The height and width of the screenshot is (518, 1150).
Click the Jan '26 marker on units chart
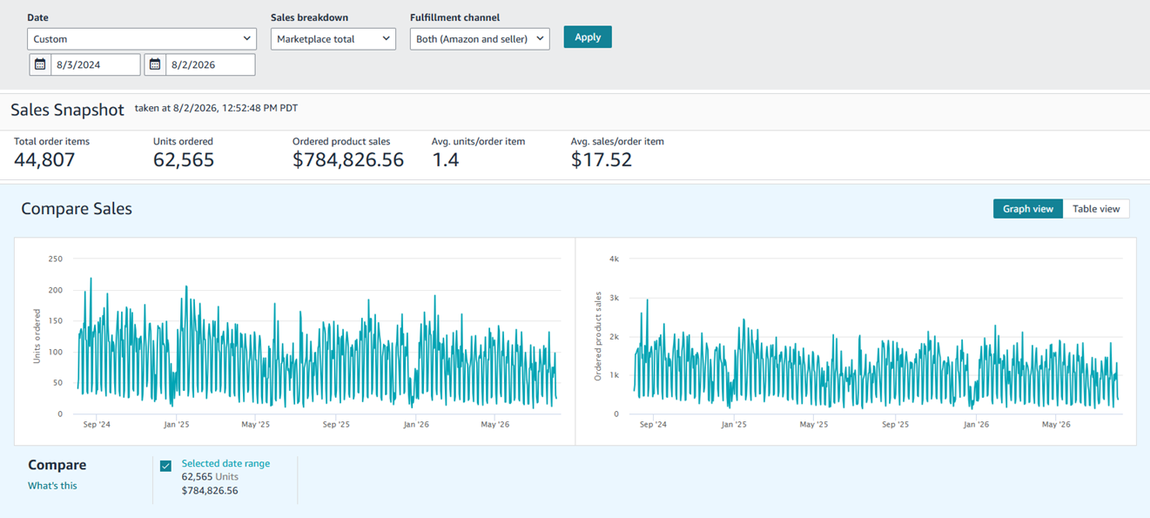tap(416, 425)
